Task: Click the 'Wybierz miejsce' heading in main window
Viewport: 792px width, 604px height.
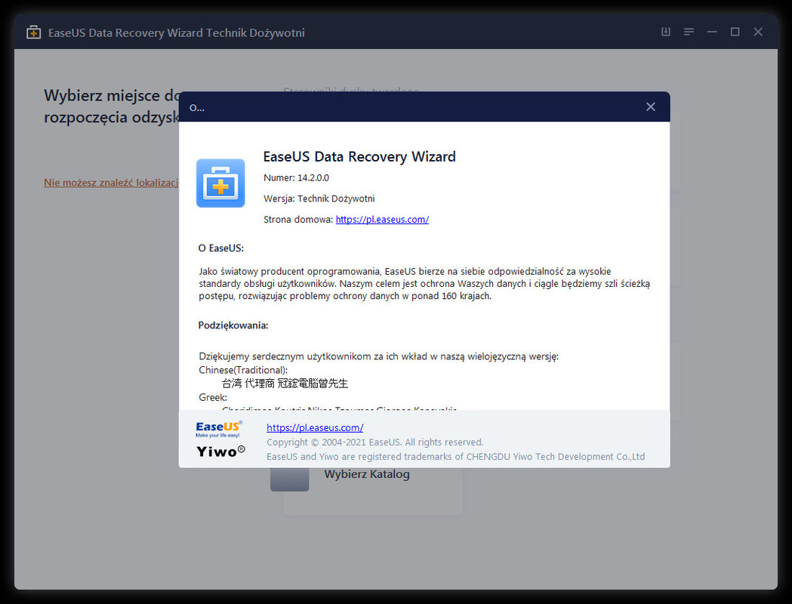Action: coord(111,106)
